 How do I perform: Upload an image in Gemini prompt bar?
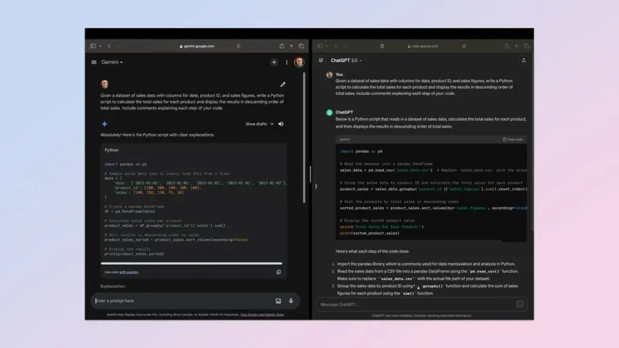278,301
